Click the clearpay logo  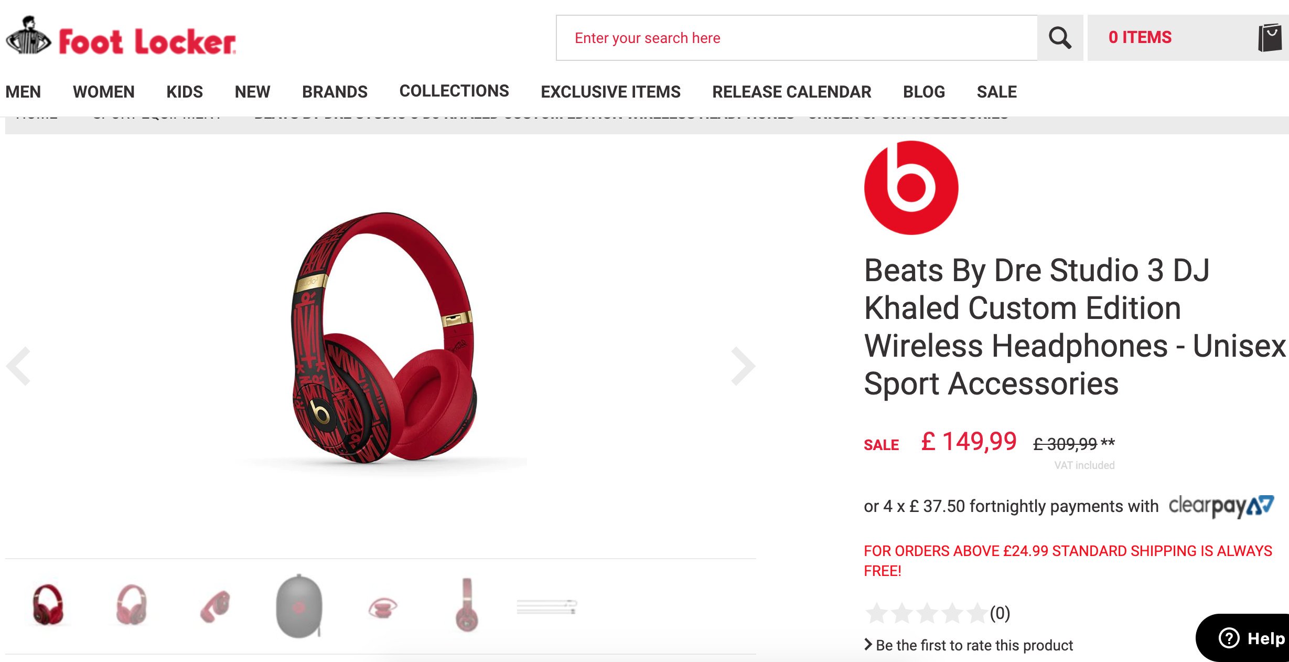(1221, 506)
